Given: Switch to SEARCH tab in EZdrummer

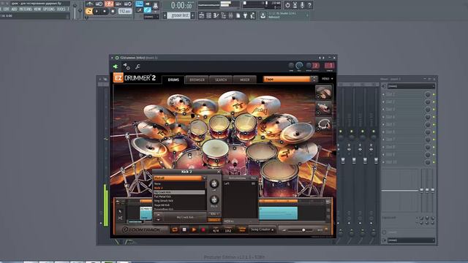Looking at the screenshot, I should 221,80.
